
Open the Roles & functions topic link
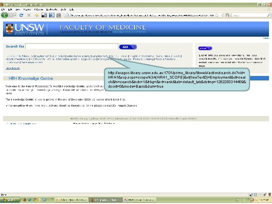(165, 59)
